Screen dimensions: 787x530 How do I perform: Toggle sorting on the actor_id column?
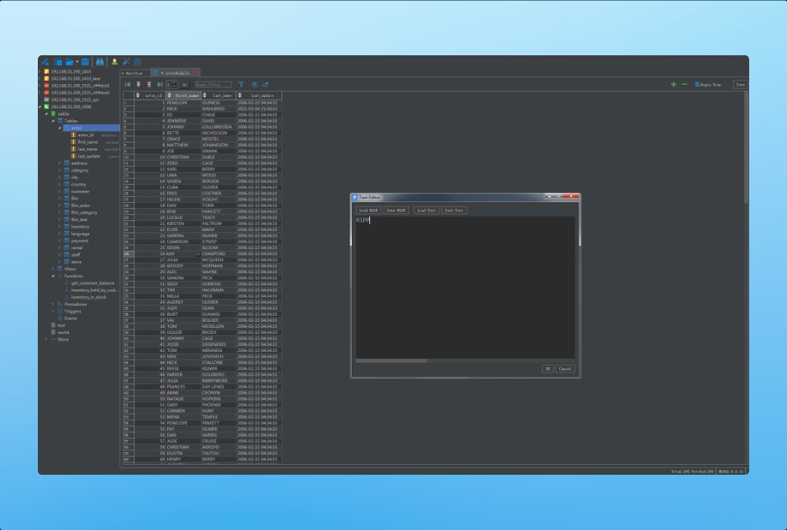138,95
